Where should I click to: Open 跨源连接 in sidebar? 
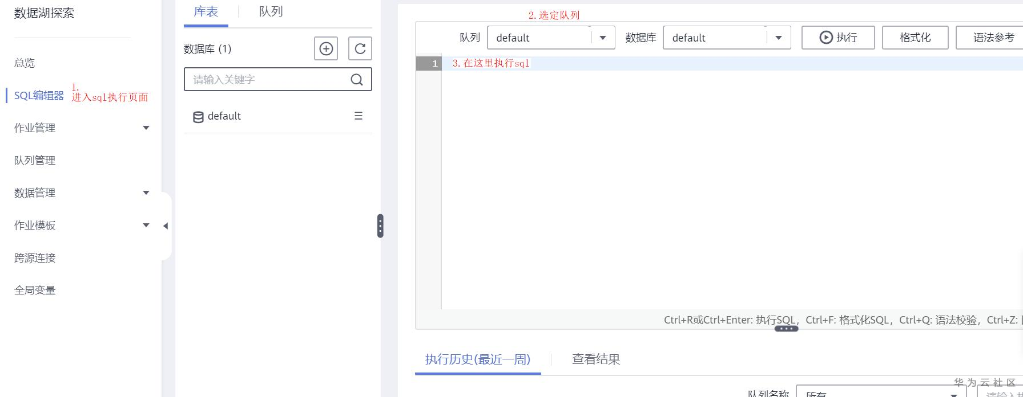click(35, 257)
